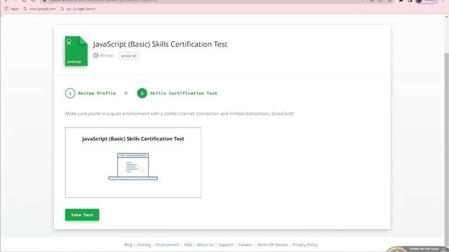
Task: Click the Review Profile step label
Action: click(97, 93)
